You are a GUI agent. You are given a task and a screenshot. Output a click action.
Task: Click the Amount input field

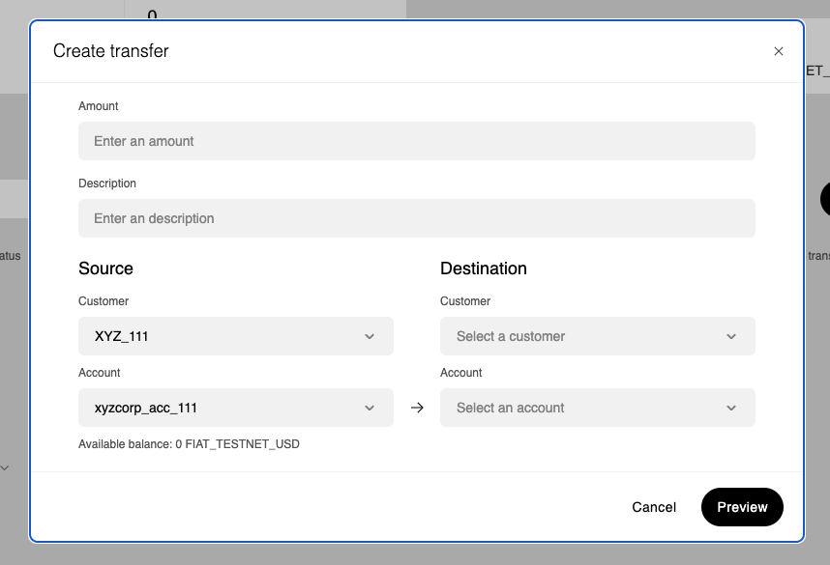pos(416,141)
